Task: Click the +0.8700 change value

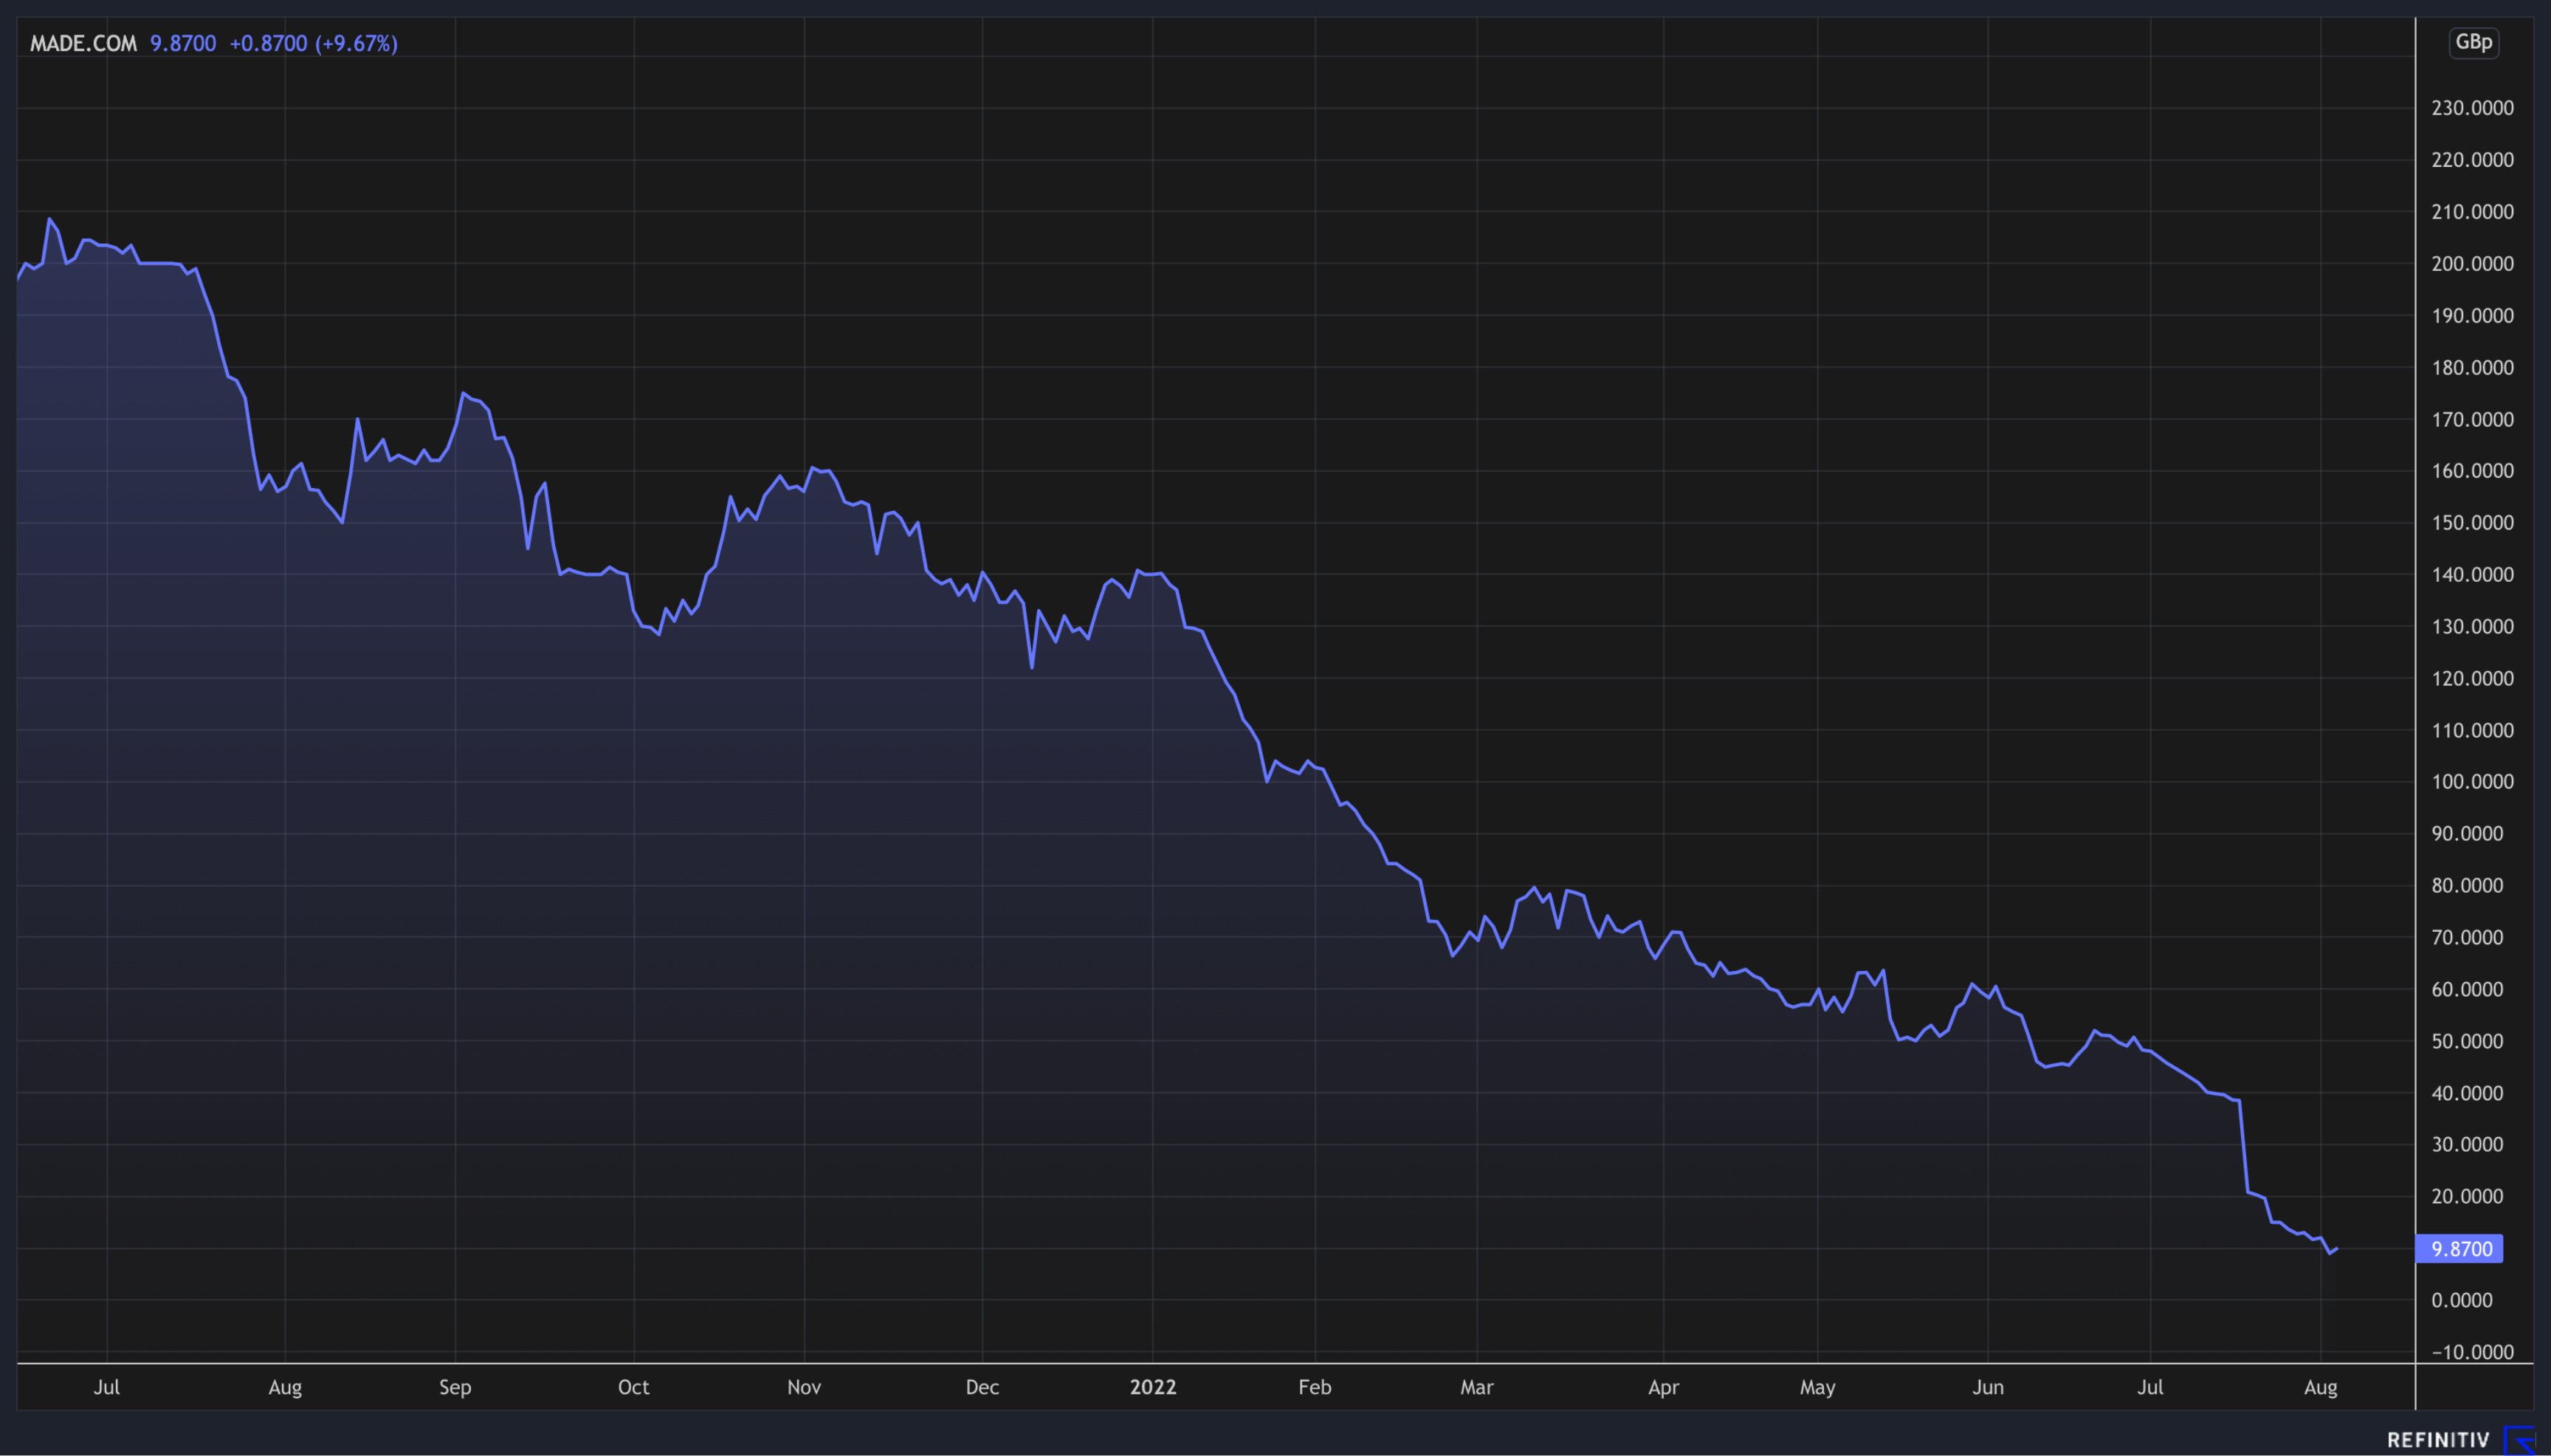Action: 268,43
